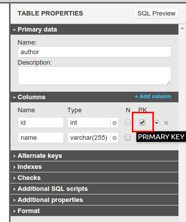Open the id column options arrow icon
The image size is (186, 222).
[x=156, y=123]
